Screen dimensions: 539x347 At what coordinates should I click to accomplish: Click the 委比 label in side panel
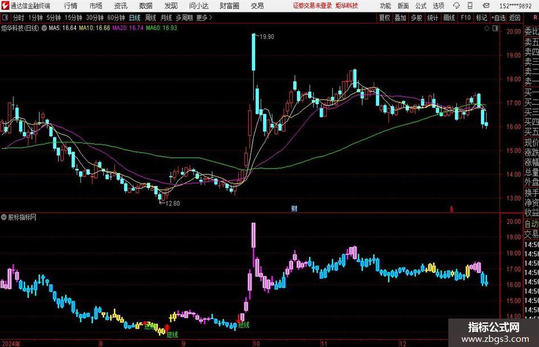tap(532, 31)
